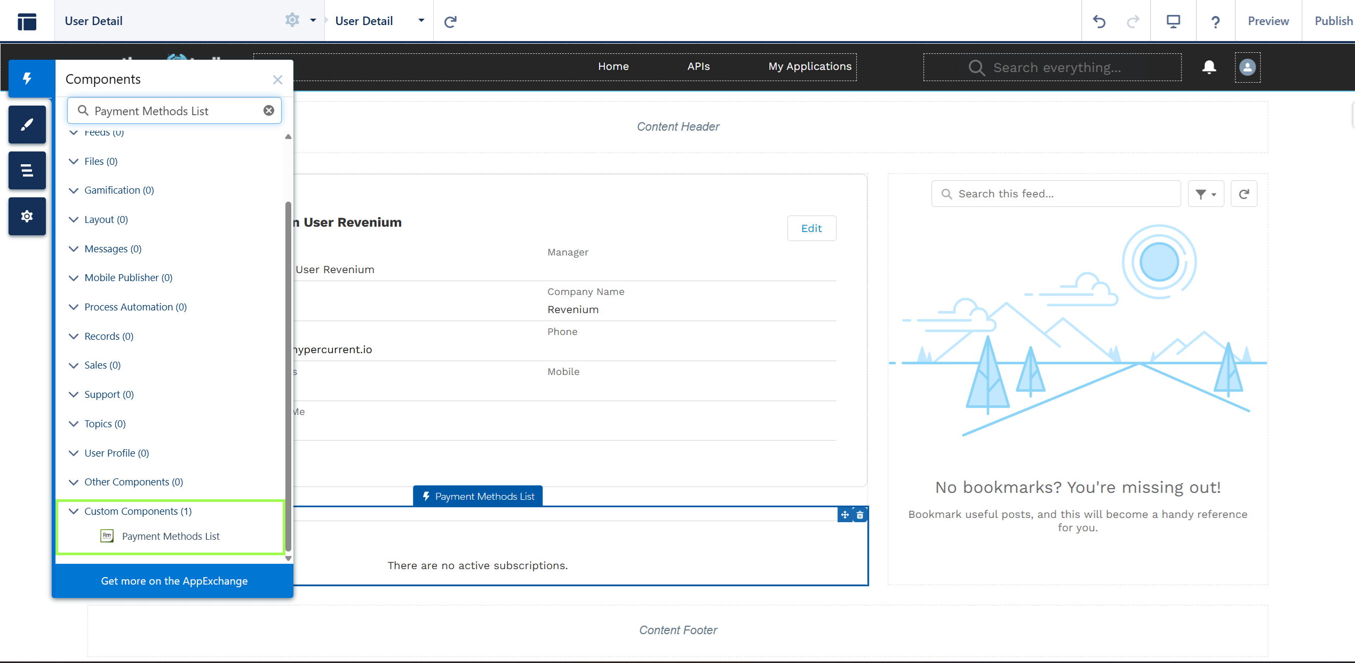Undo the last change

1099,21
